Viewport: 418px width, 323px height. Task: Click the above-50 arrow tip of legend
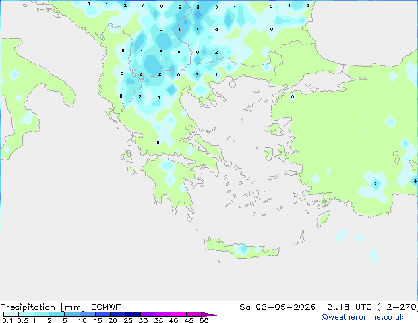coord(209,315)
